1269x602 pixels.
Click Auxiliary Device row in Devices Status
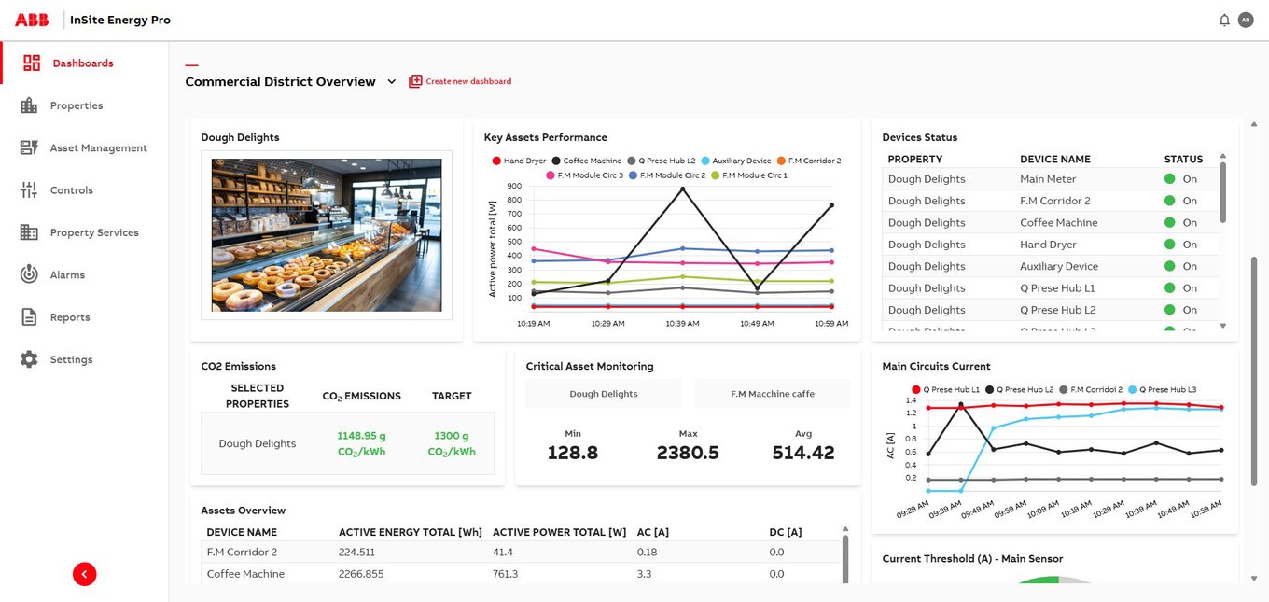(x=1050, y=266)
